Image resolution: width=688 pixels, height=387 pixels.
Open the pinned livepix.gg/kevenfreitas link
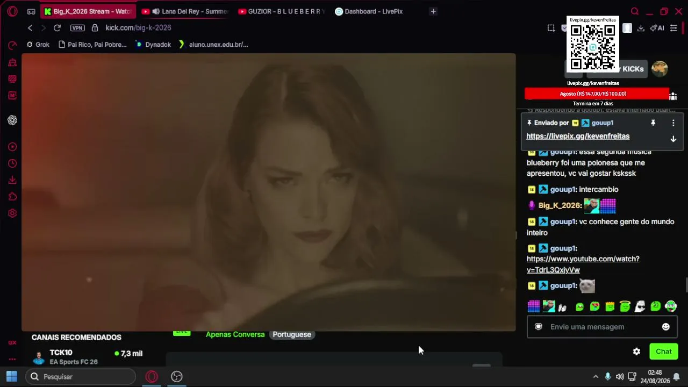pyautogui.click(x=578, y=137)
